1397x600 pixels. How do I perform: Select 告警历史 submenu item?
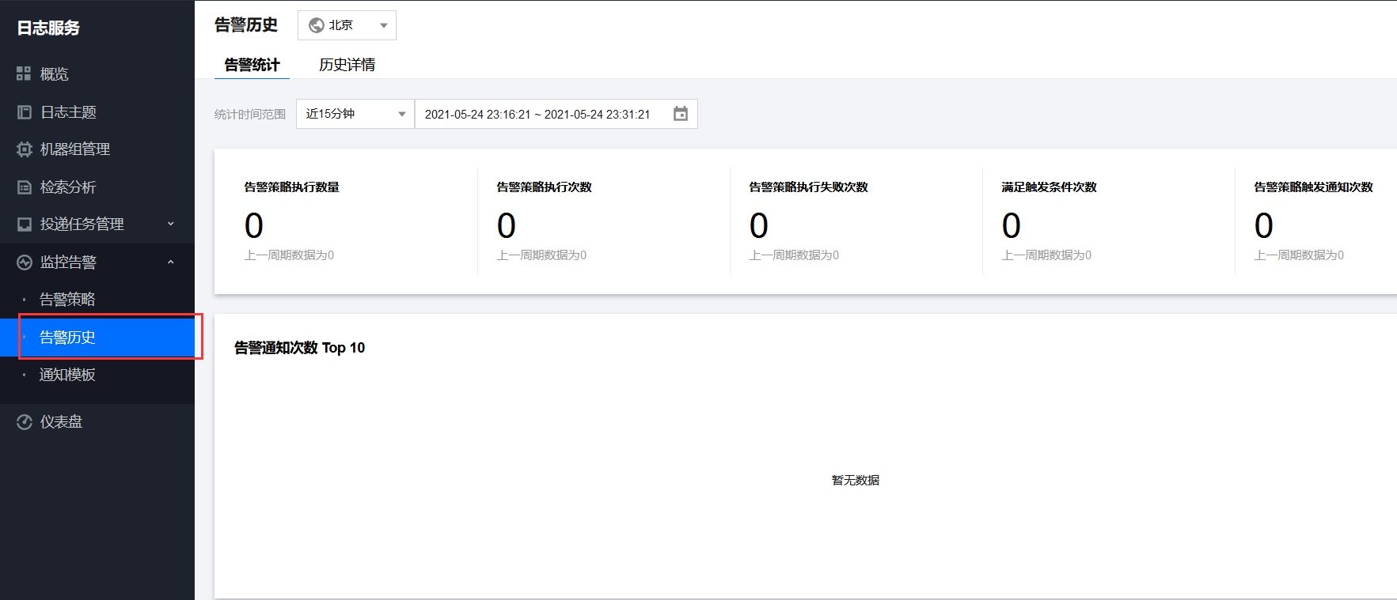pos(97,338)
